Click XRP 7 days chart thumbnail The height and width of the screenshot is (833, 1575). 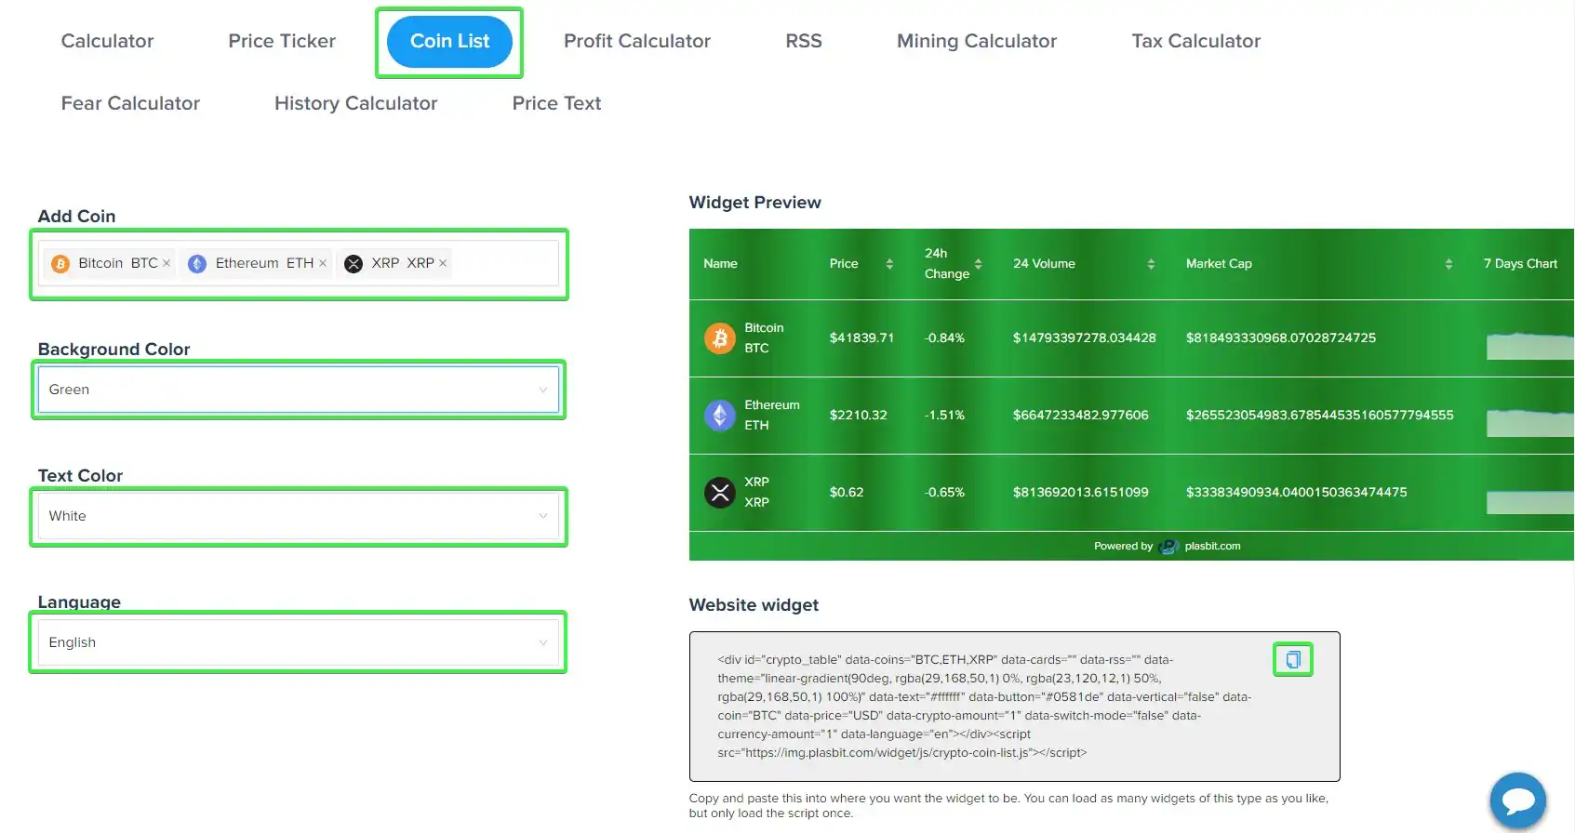[1529, 502]
